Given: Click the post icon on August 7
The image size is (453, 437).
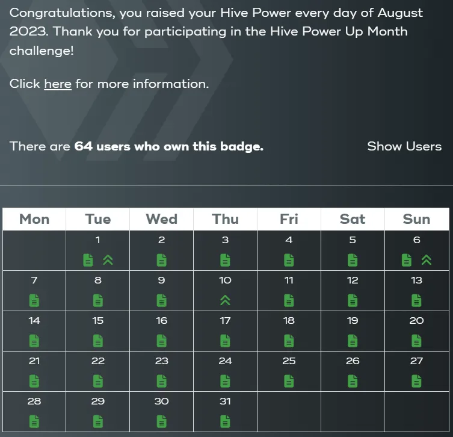Looking at the screenshot, I should (34, 300).
